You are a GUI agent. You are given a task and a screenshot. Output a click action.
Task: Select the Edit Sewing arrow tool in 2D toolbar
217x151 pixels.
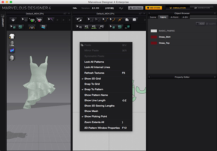click(x=79, y=27)
